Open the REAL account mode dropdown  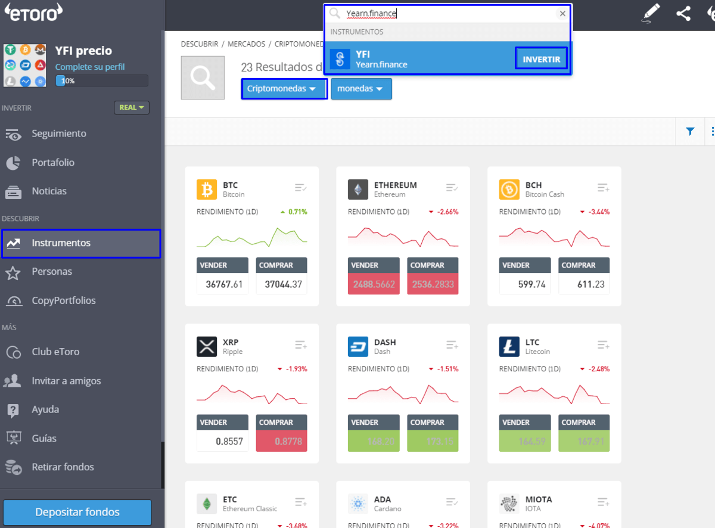point(132,108)
